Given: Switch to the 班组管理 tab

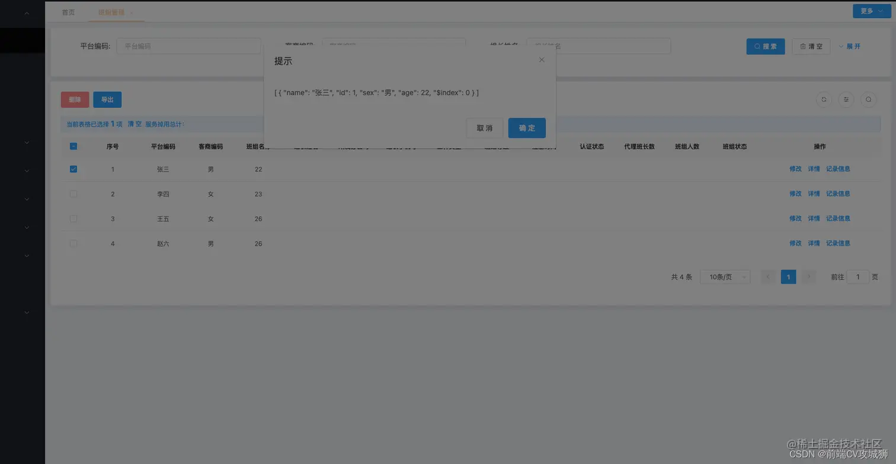Looking at the screenshot, I should pos(111,12).
